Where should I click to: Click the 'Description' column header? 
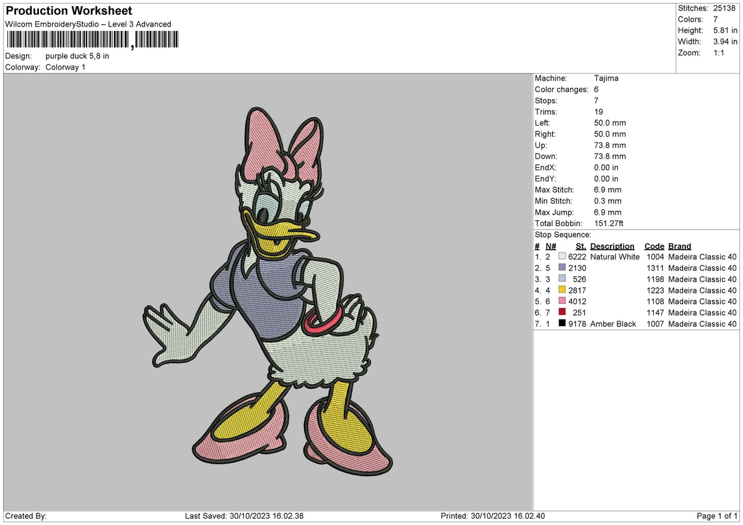click(x=612, y=246)
